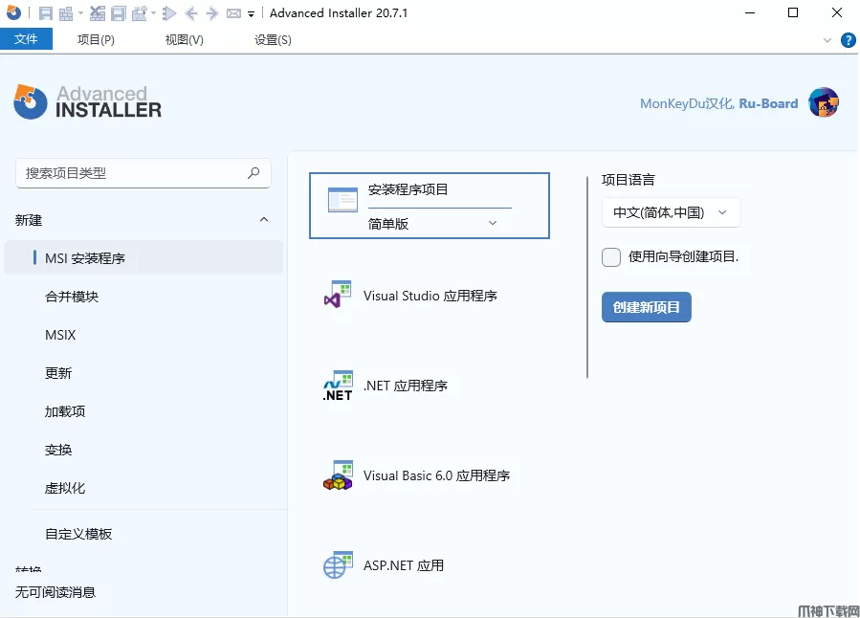Screen dimensions: 860x618
Task: Click the envelope mail toolbar icon
Action: [233, 13]
